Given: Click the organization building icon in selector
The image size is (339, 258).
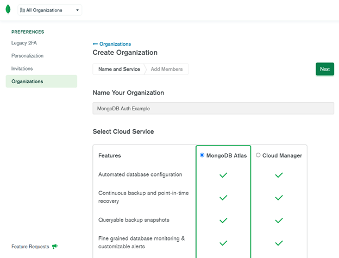Looking at the screenshot, I should 22,10.
